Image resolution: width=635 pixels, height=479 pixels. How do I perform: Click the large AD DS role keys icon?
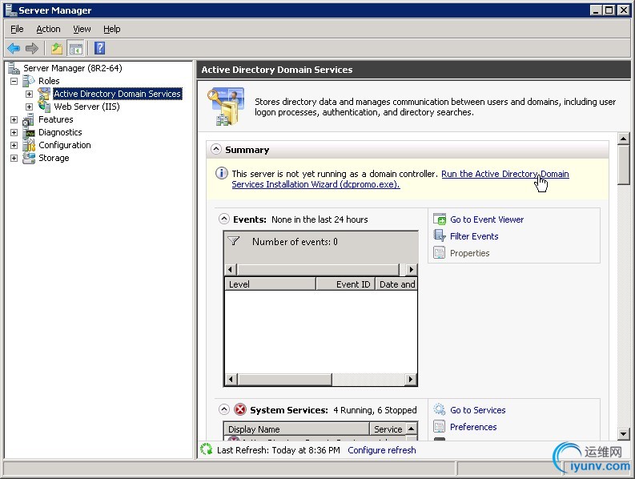[x=226, y=107]
